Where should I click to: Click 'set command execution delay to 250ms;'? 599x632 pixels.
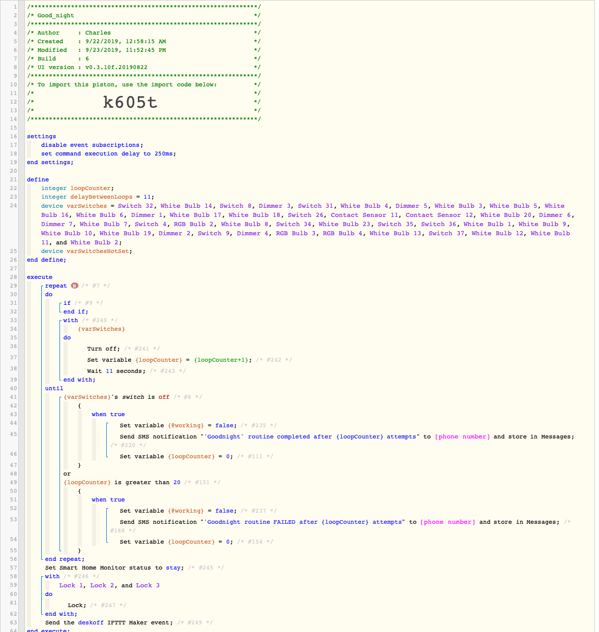[108, 153]
